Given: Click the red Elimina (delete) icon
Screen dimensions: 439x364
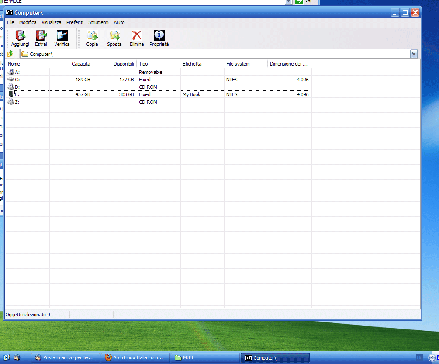Looking at the screenshot, I should tap(137, 35).
